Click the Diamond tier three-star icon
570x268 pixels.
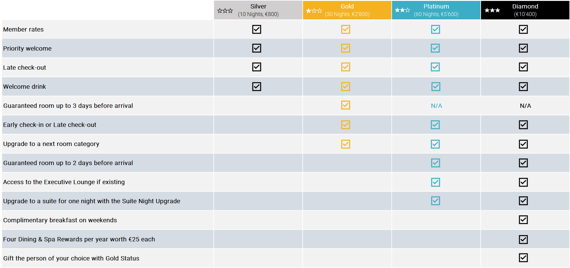point(492,10)
